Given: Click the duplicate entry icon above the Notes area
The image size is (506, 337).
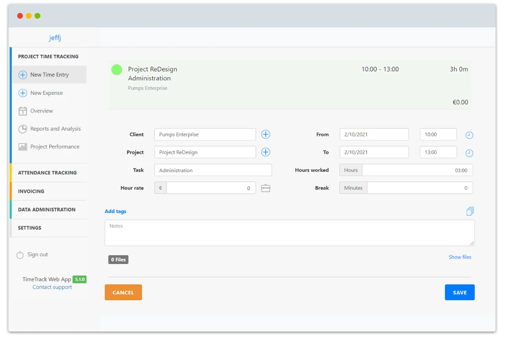Looking at the screenshot, I should (x=470, y=211).
